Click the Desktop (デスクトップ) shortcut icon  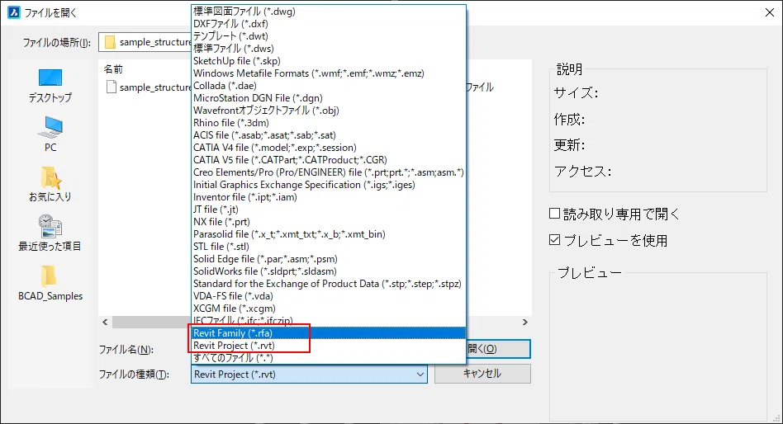[50, 78]
